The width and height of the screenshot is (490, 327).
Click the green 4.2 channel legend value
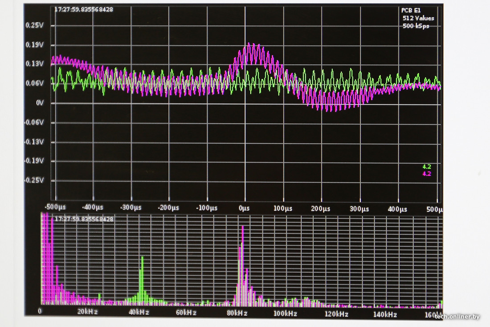coord(426,167)
